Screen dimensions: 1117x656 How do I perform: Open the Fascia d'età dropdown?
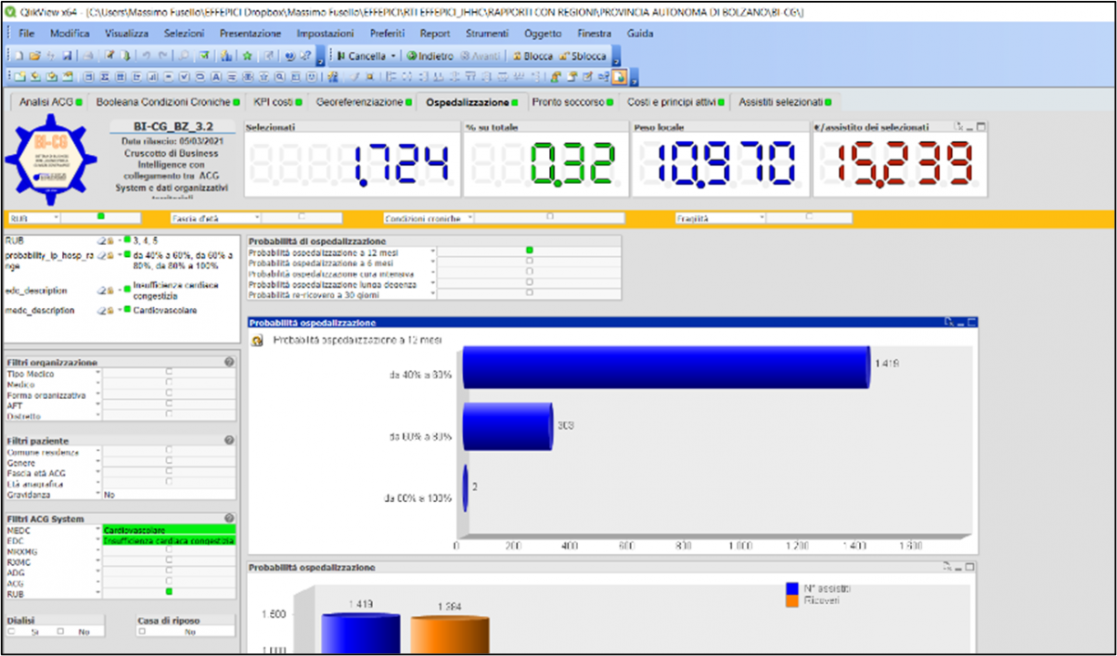[257, 219]
